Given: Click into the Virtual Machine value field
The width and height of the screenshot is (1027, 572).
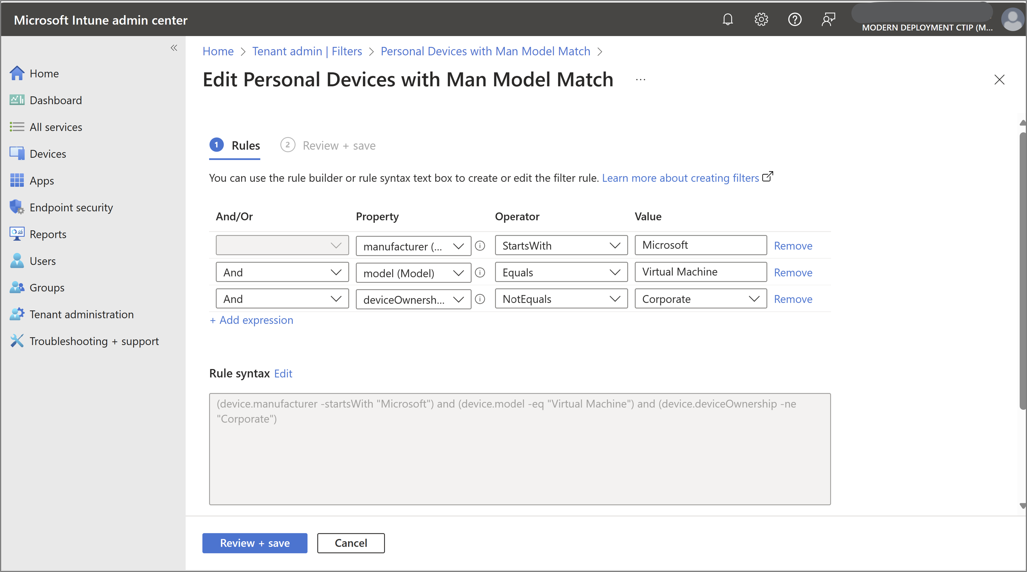Looking at the screenshot, I should pyautogui.click(x=701, y=272).
